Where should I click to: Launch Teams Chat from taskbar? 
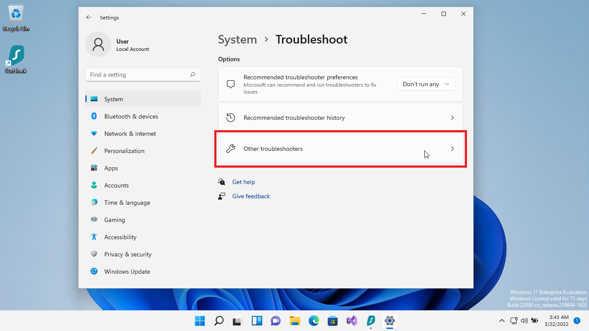tap(276, 321)
